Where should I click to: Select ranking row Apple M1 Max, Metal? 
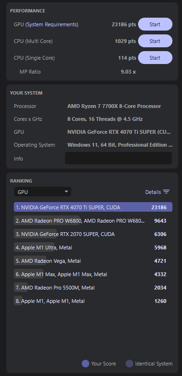(93, 274)
